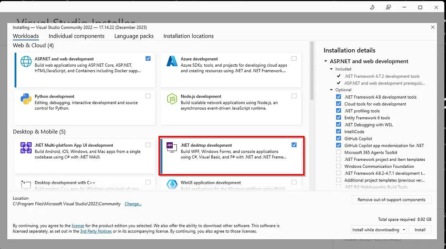This screenshot has height=249, width=446.
Task: Toggle dark theme moon icon in title bar
Action: (x=372, y=7)
